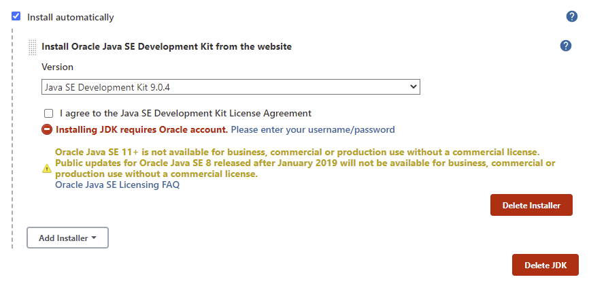Open the Oracle Java SE Licensing FAQ
Viewport: 589px width, 288px height.
[x=117, y=185]
